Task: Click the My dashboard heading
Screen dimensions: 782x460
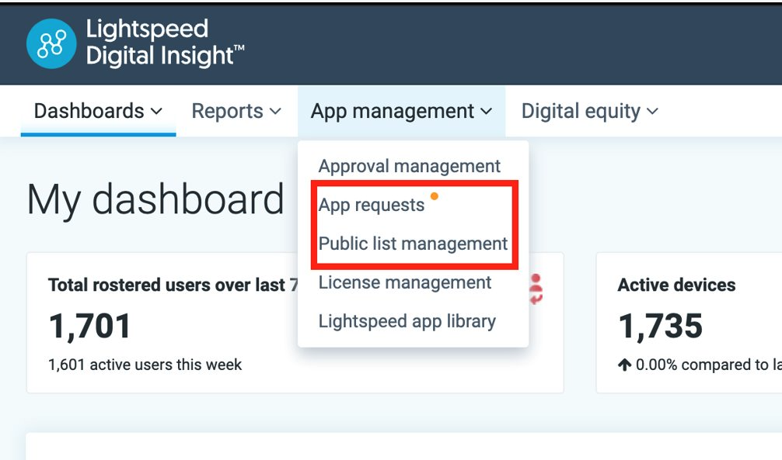Action: click(155, 199)
